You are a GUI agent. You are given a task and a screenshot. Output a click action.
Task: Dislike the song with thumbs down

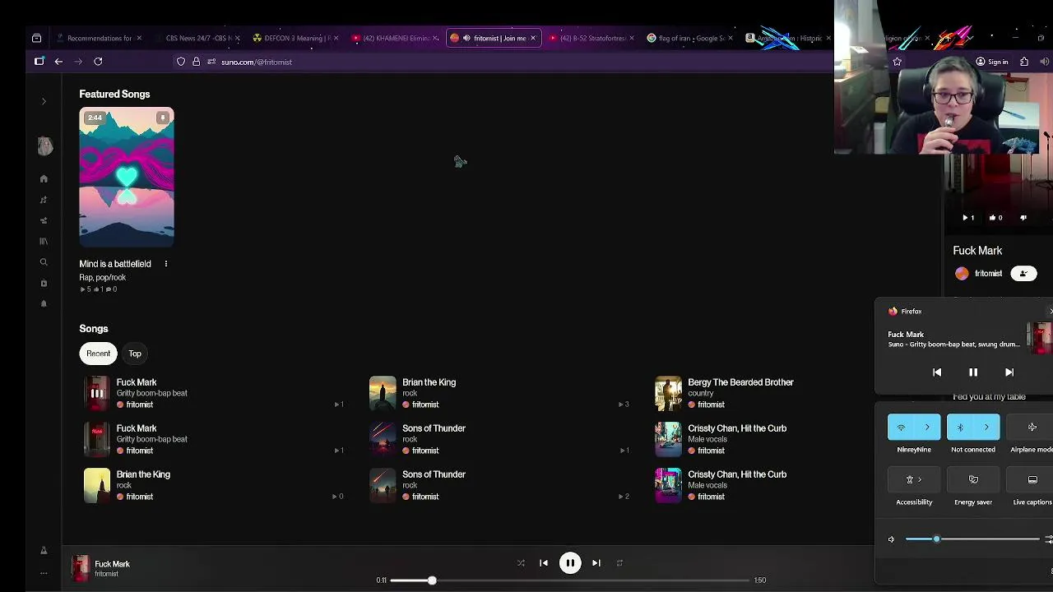point(1023,218)
